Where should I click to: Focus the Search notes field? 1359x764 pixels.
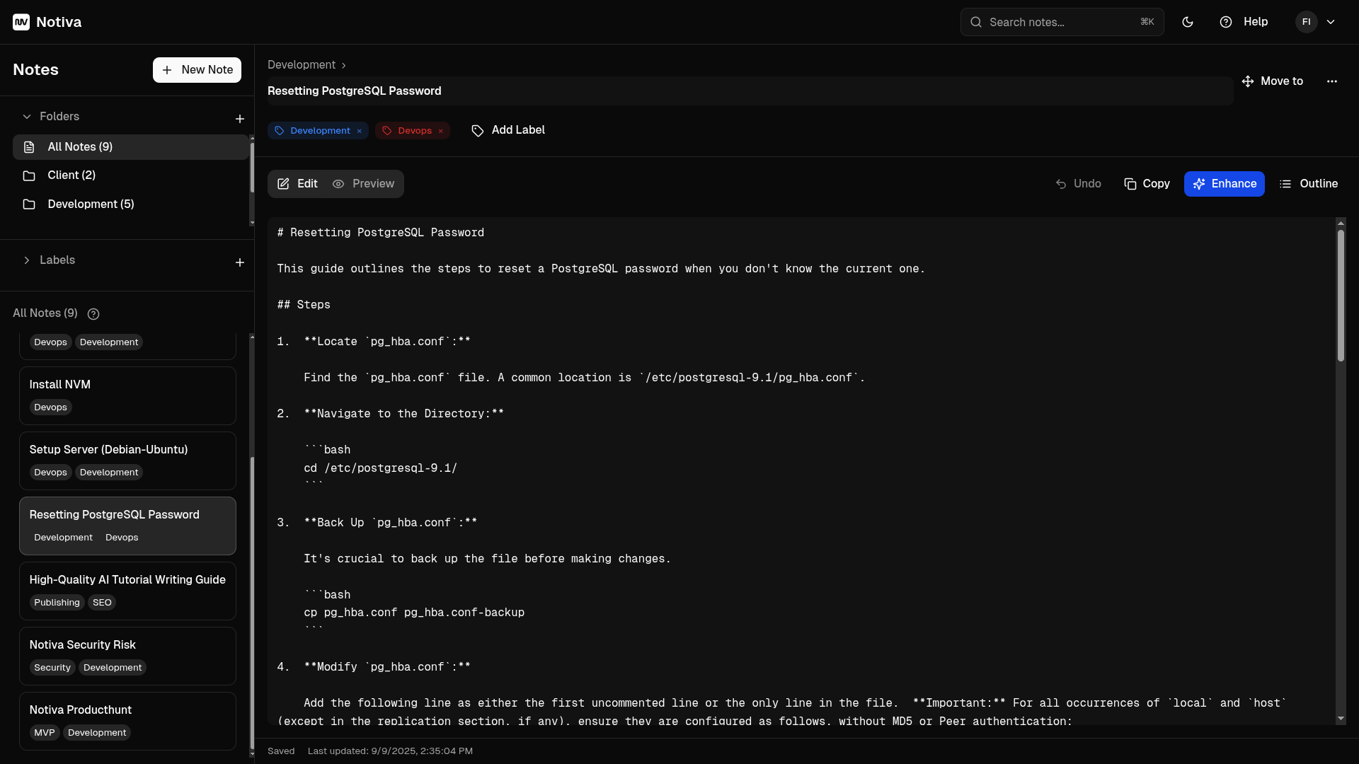click(x=1061, y=22)
